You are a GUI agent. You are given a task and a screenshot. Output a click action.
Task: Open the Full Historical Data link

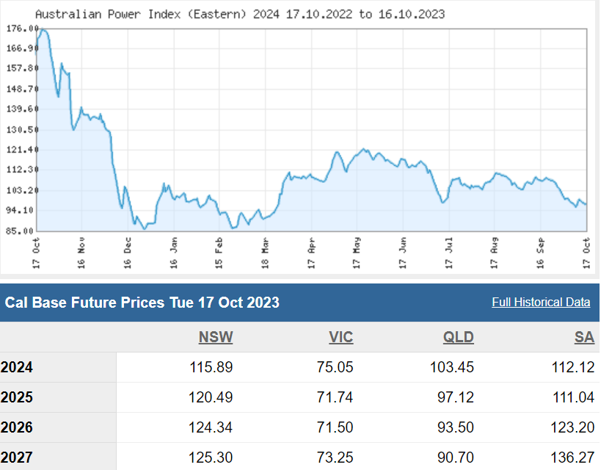pyautogui.click(x=541, y=303)
